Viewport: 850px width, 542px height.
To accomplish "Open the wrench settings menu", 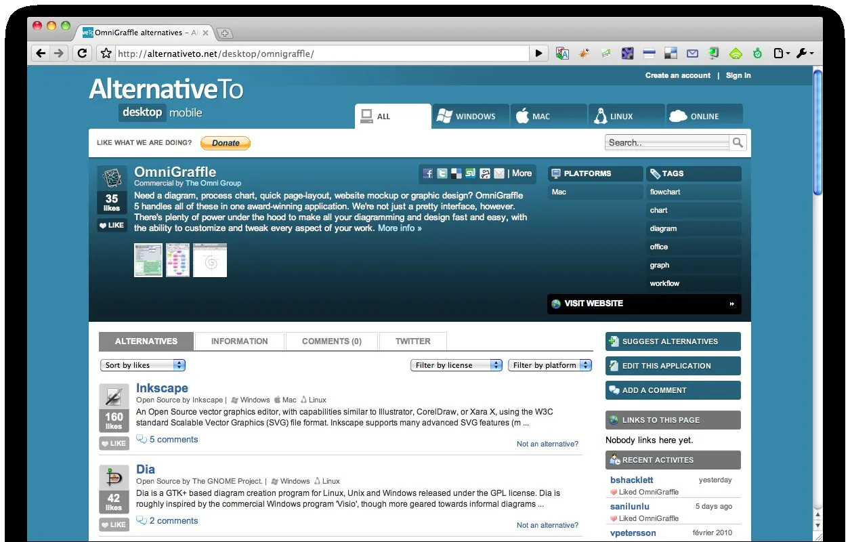I will (804, 53).
